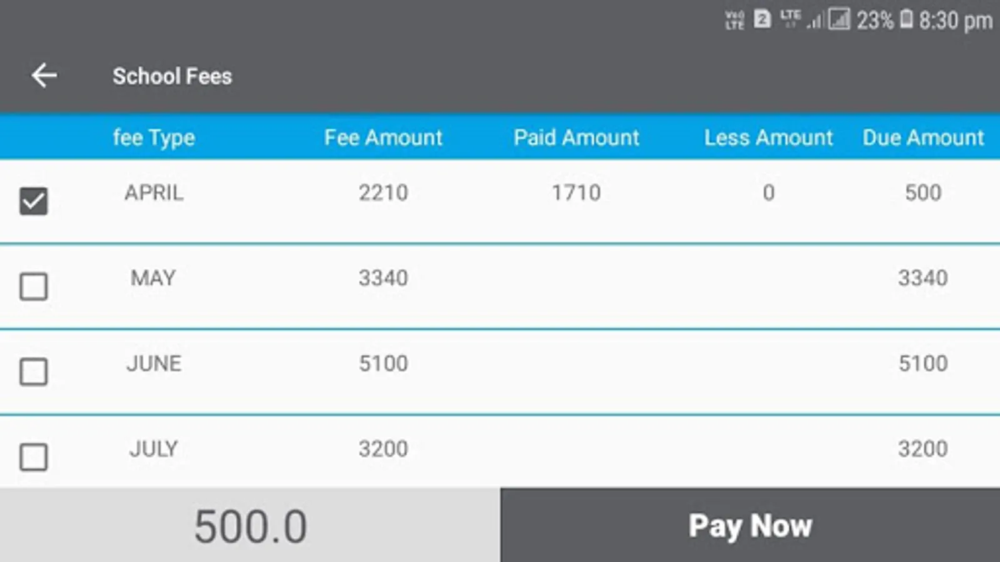This screenshot has height=562, width=1000.
Task: Tap the battery icon in status bar
Action: [906, 19]
